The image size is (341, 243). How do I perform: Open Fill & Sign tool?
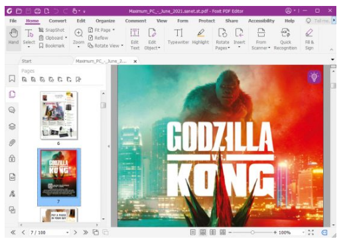click(309, 39)
